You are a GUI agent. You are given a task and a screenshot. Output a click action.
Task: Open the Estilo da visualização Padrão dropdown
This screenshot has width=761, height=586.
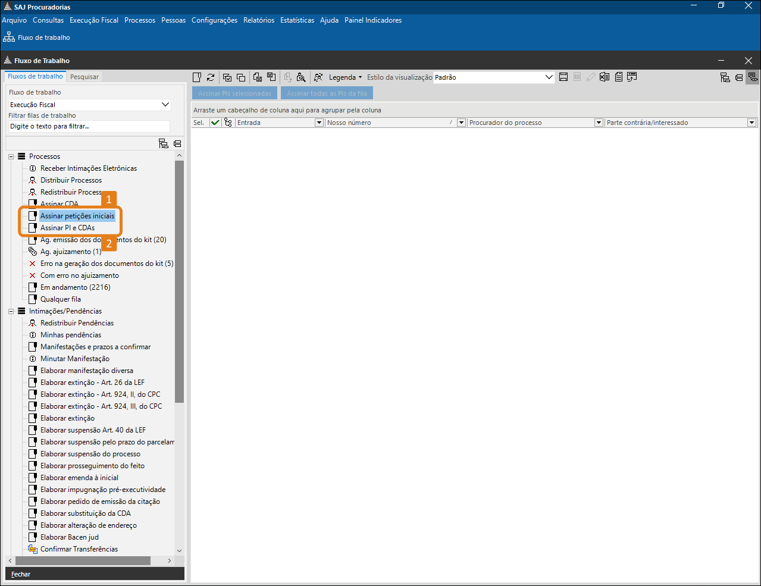tap(549, 77)
